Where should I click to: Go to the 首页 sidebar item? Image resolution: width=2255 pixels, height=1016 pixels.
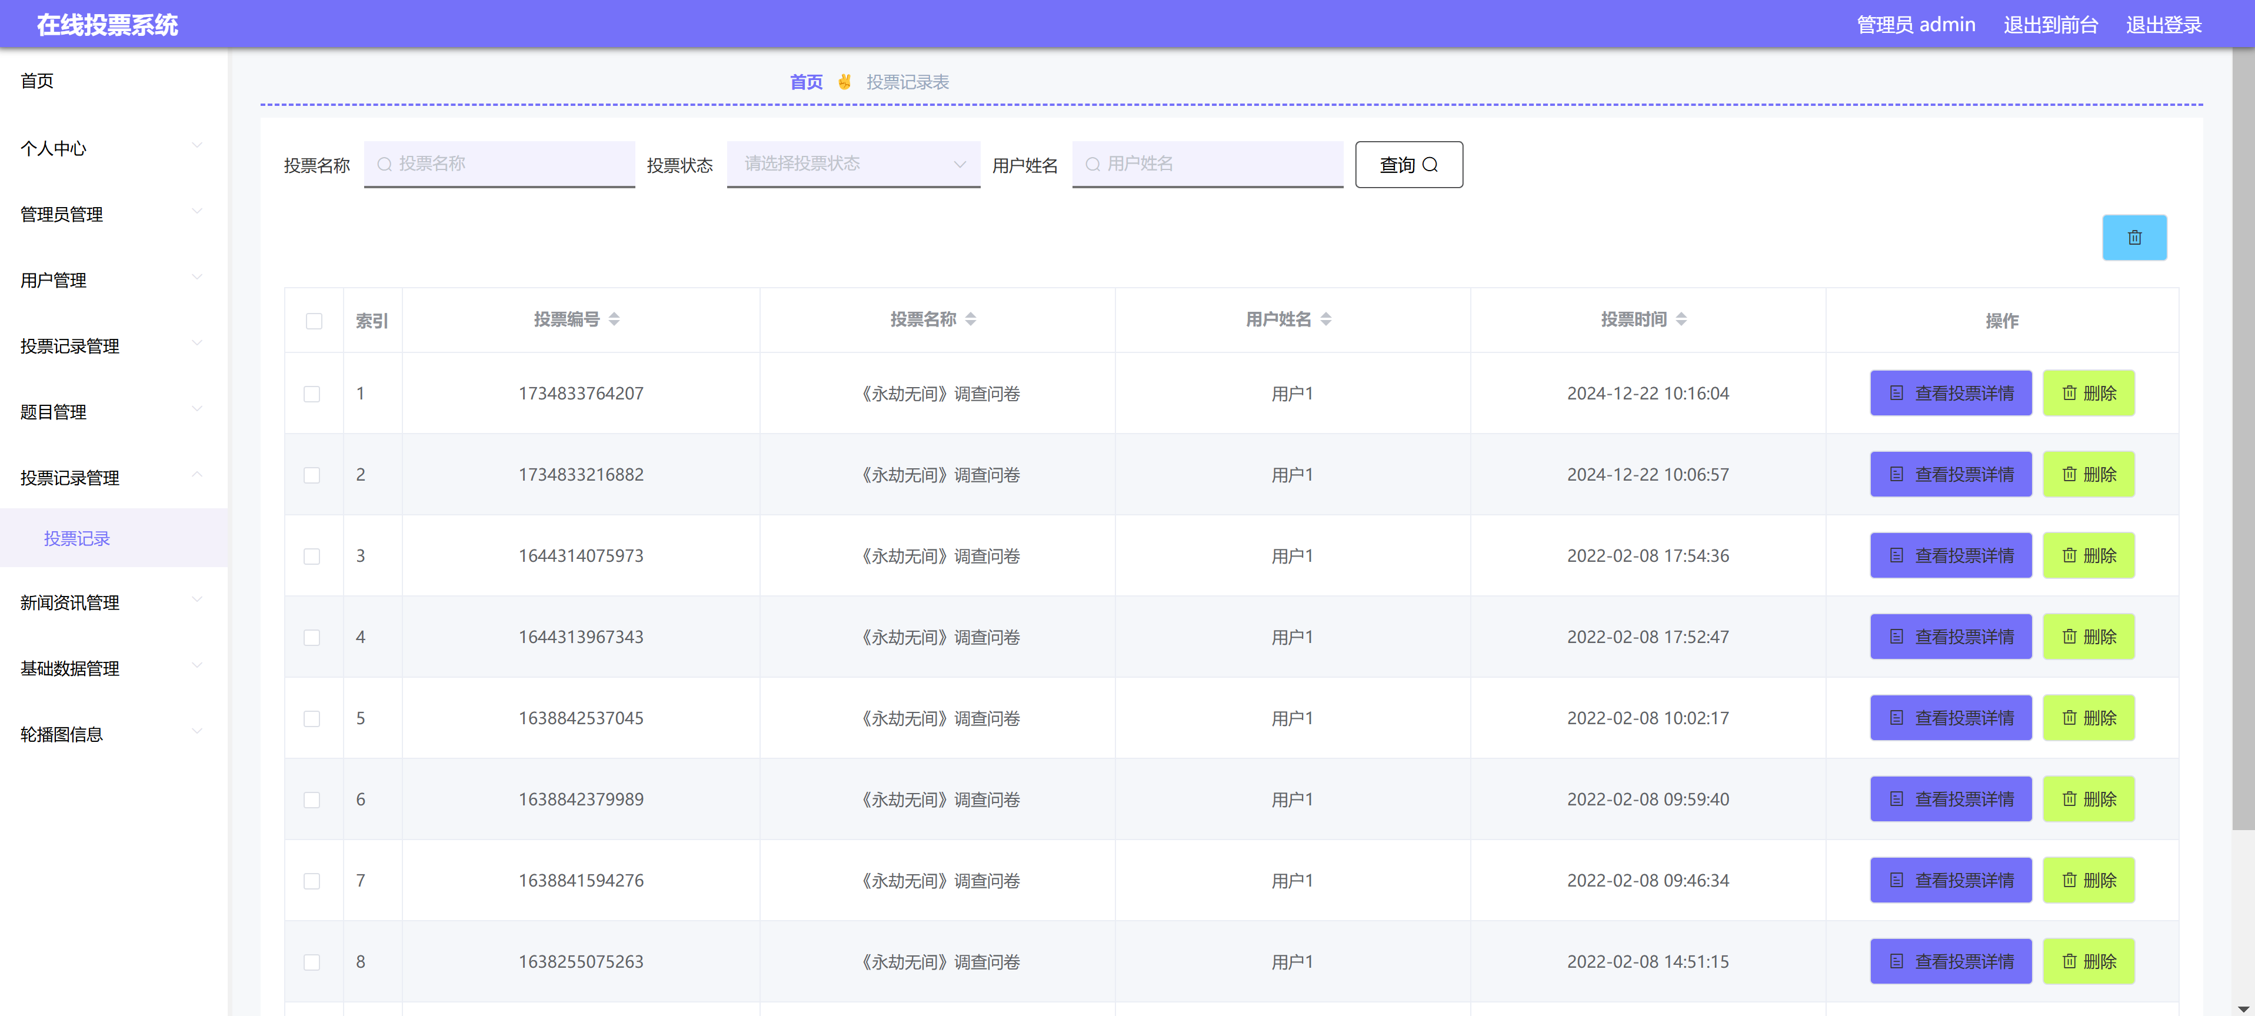click(x=38, y=81)
